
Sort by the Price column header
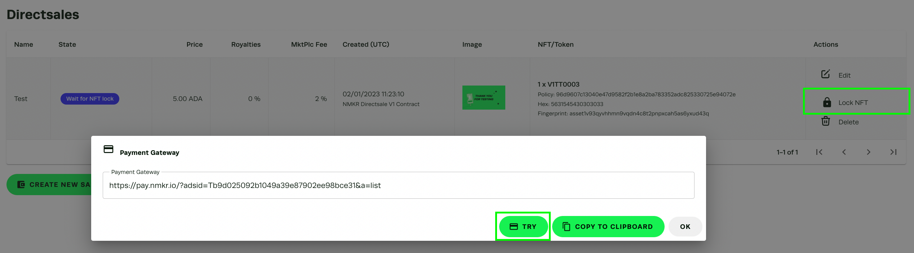point(194,45)
